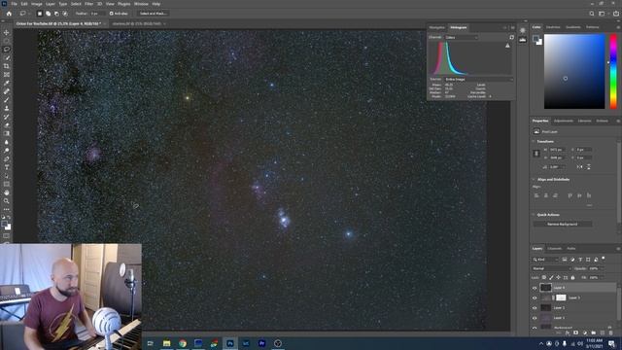Create a new group with folder icon
This screenshot has width=622, height=350.
(594, 332)
